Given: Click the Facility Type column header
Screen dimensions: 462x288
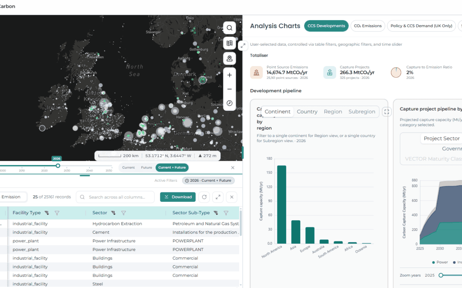Looking at the screenshot, I should click(x=27, y=213).
